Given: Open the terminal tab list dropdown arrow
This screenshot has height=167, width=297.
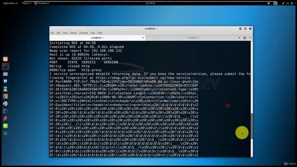Looking at the screenshot, I should pos(250,38).
